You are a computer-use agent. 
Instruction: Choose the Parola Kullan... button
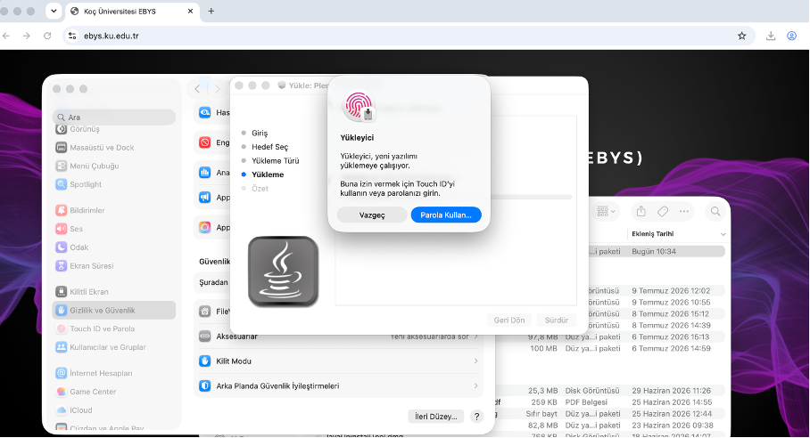(446, 215)
